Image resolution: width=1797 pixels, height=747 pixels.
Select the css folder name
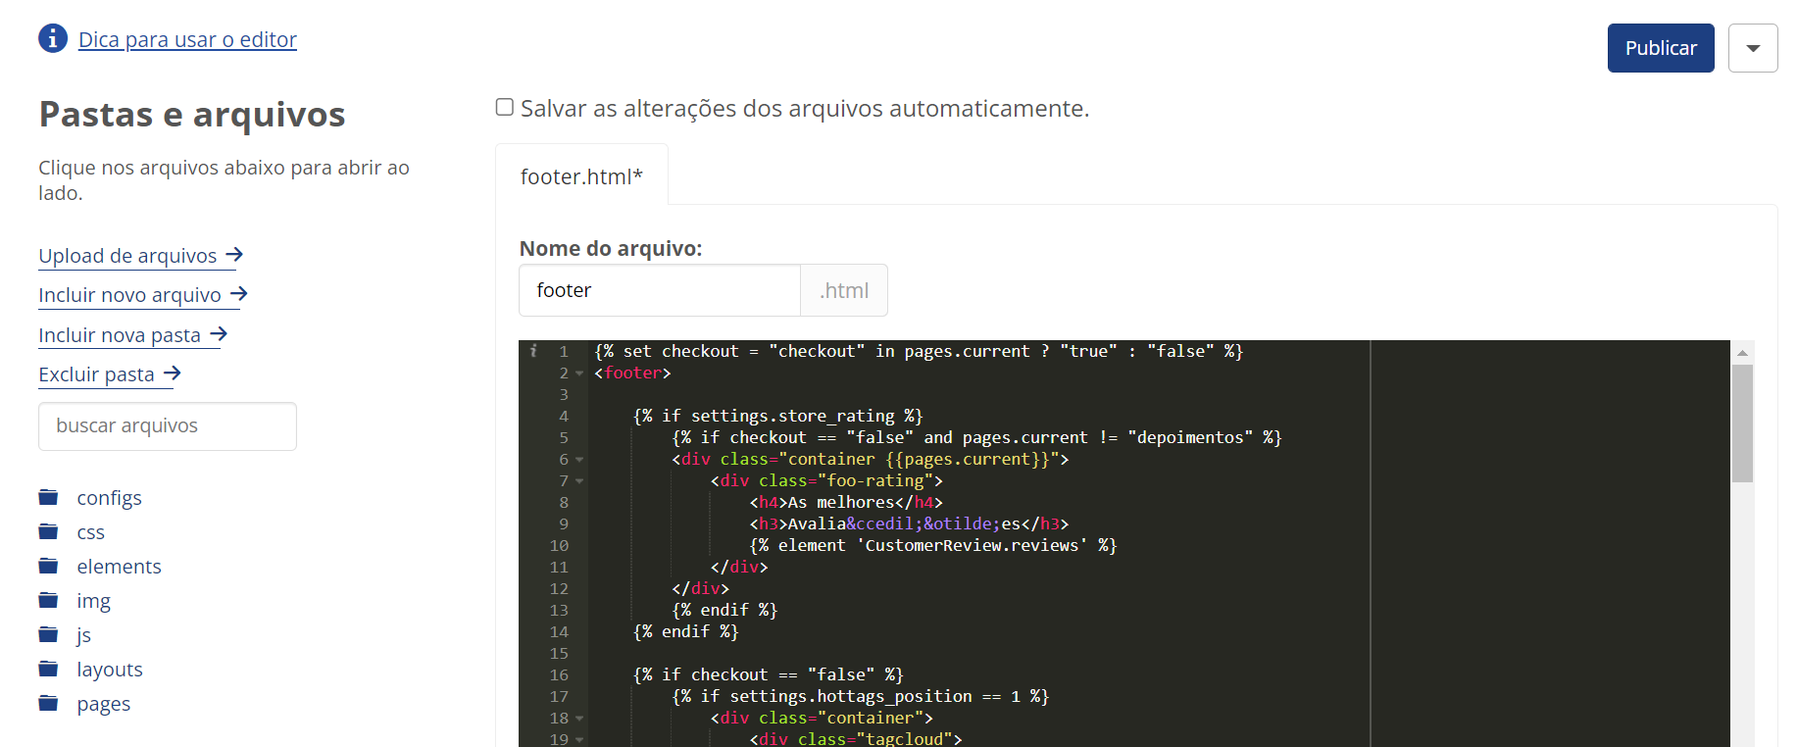[90, 532]
